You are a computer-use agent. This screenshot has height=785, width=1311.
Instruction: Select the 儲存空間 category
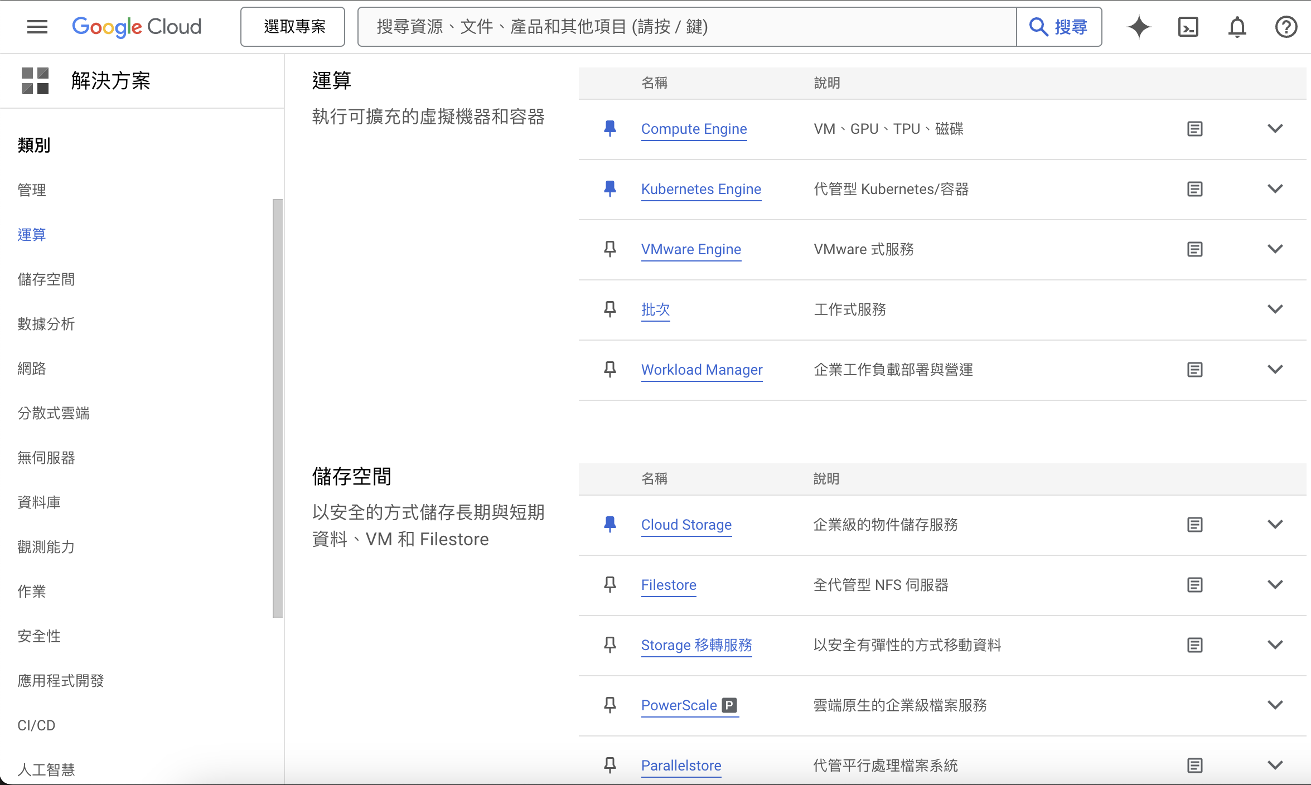point(46,279)
